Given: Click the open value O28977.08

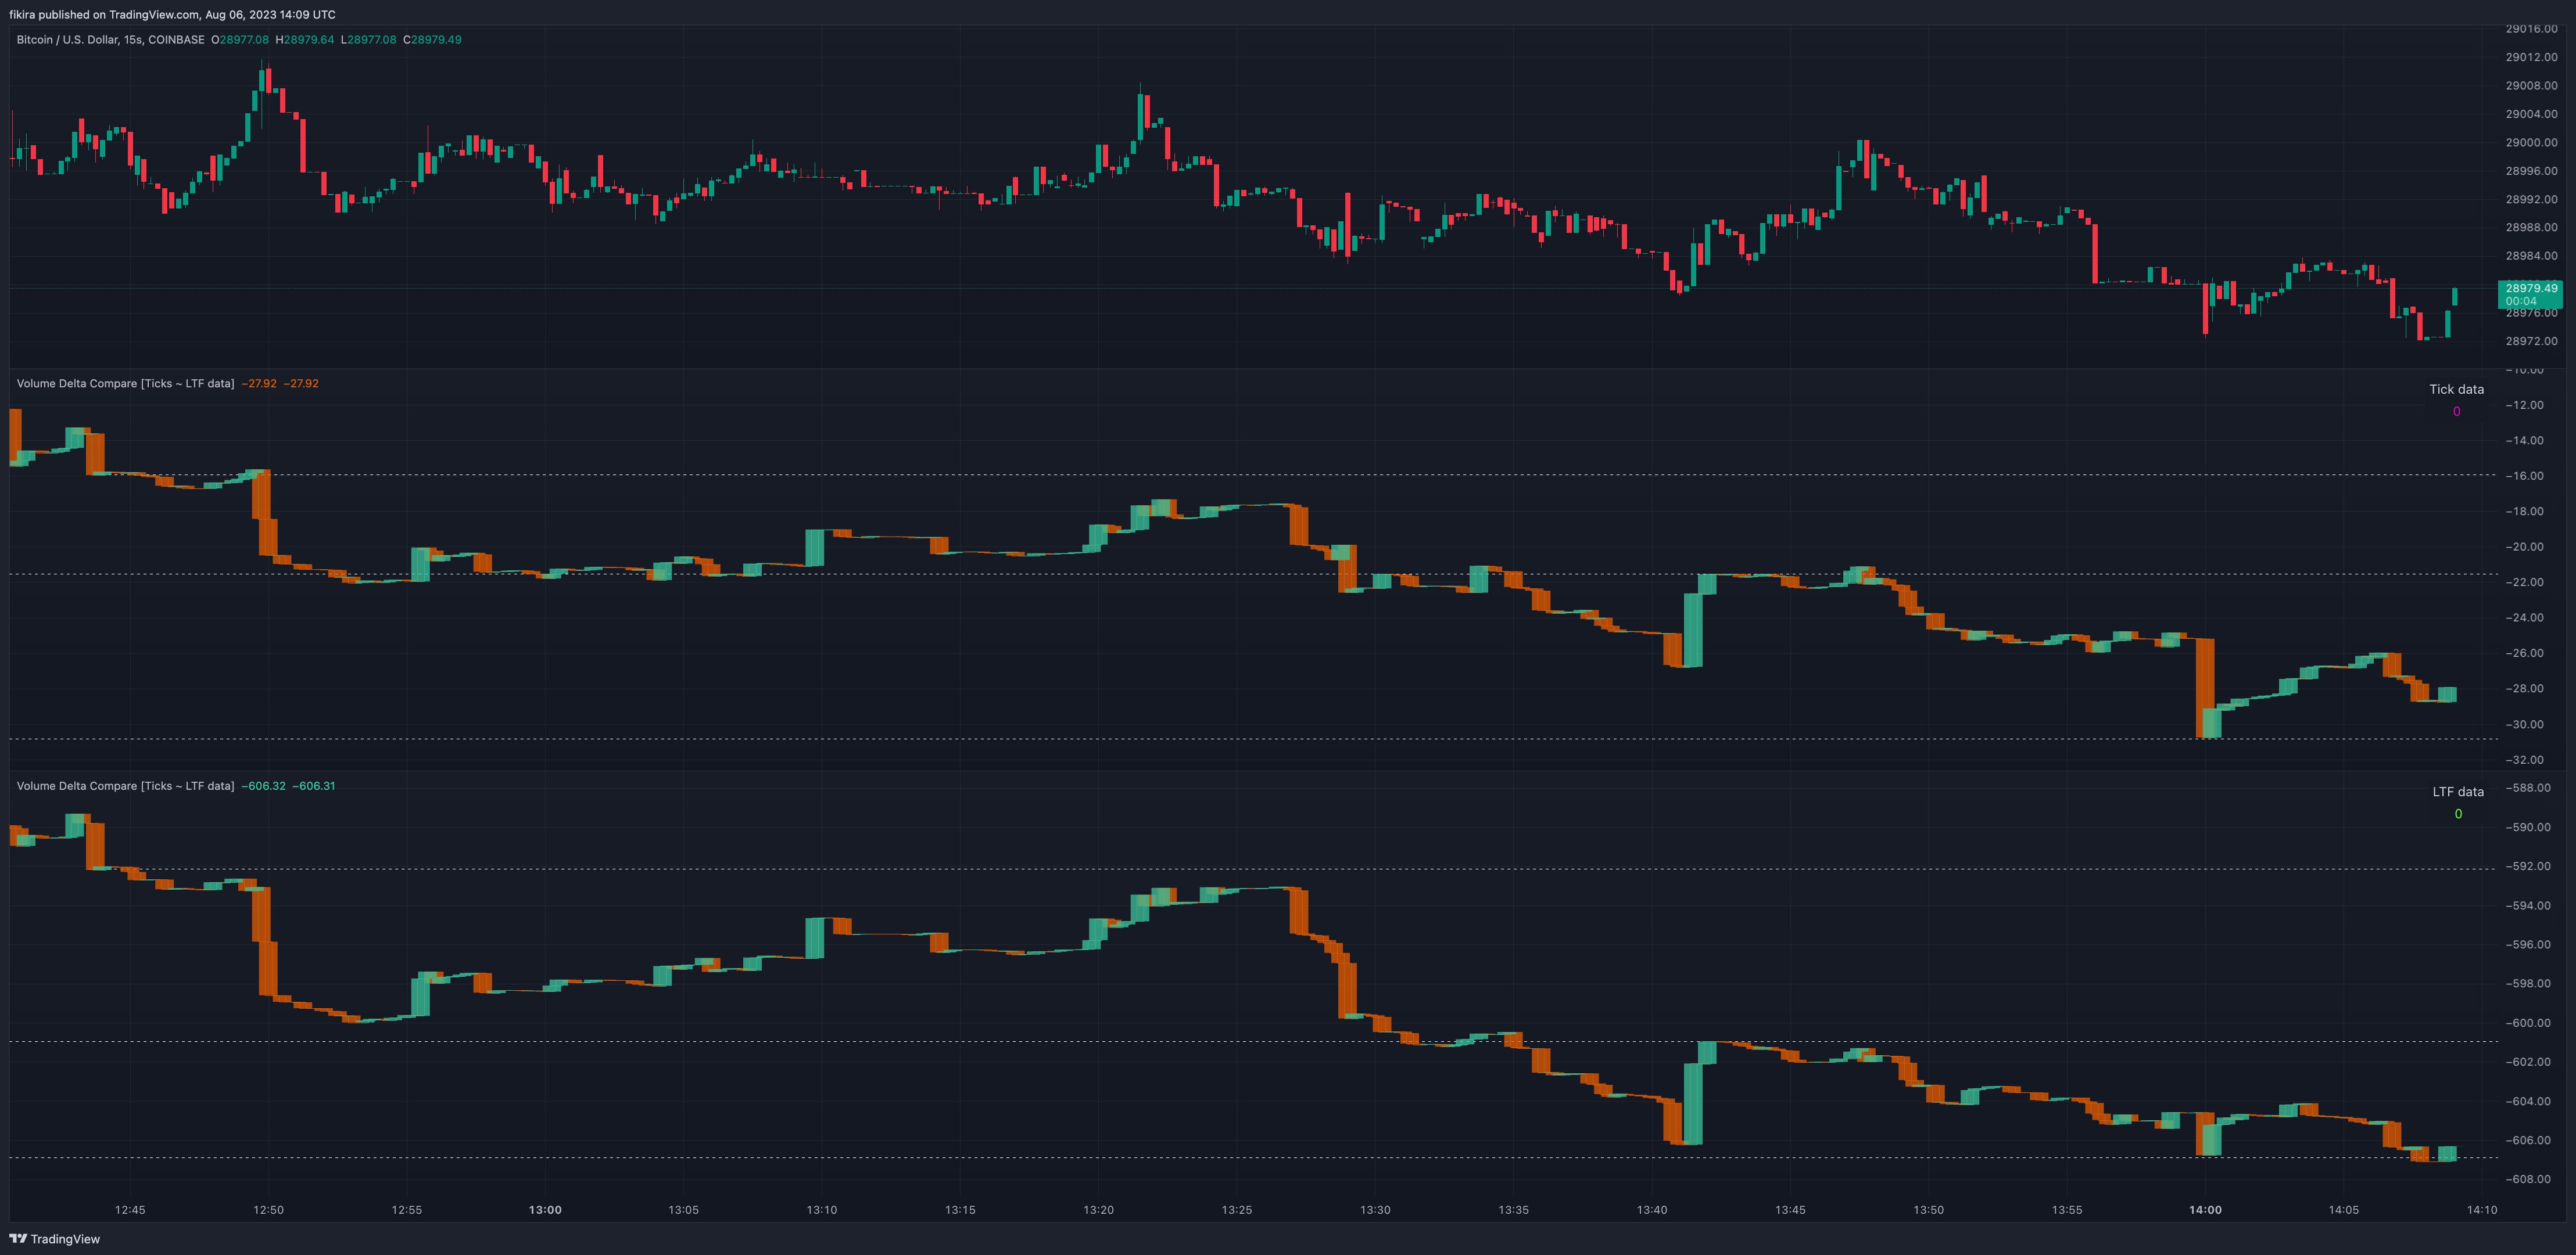Looking at the screenshot, I should (x=240, y=40).
